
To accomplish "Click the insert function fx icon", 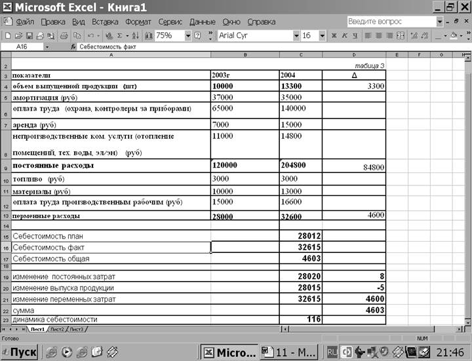I will (73, 47).
